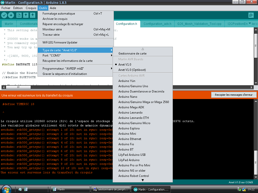Click the Switch between windows quick launch icon
Viewport: 258px width, 193px height.
tap(26, 189)
